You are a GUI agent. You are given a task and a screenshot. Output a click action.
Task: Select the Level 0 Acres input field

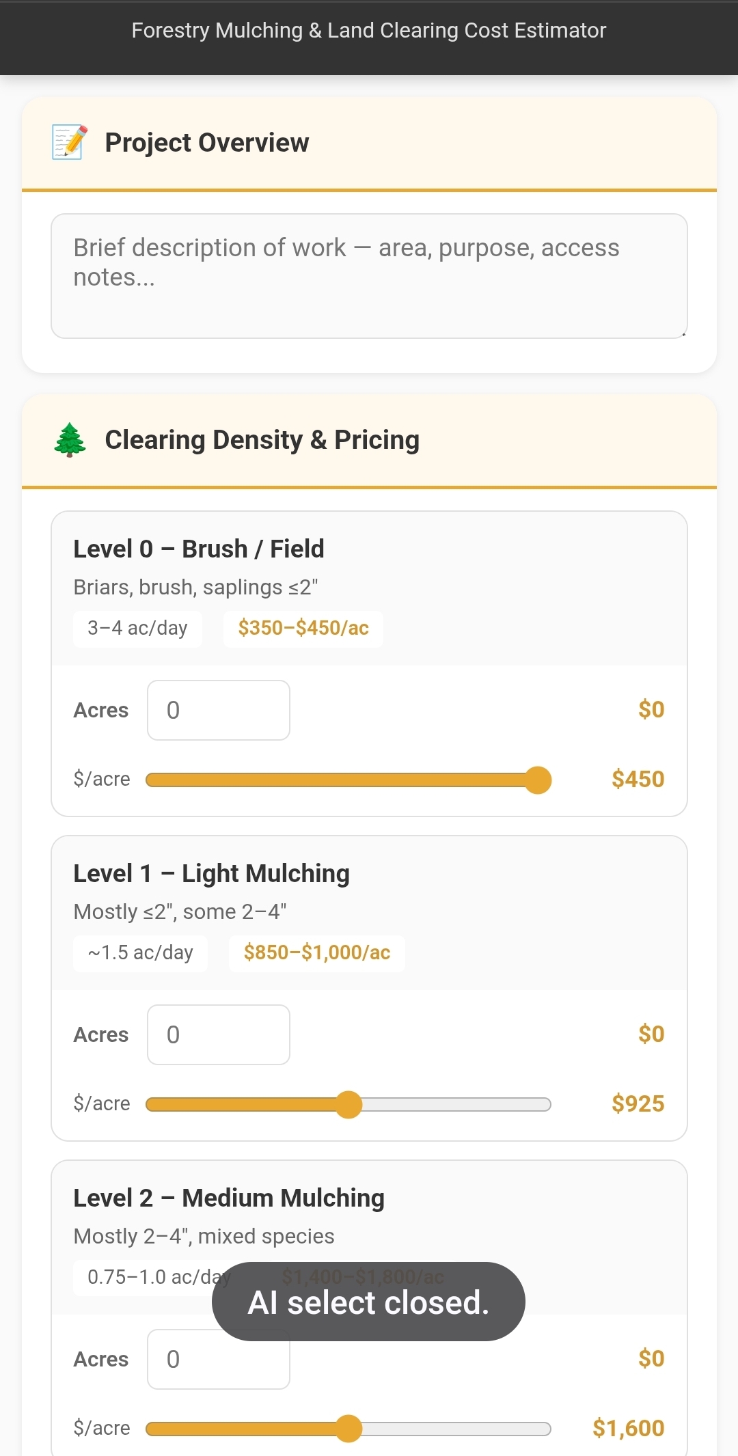coord(218,711)
